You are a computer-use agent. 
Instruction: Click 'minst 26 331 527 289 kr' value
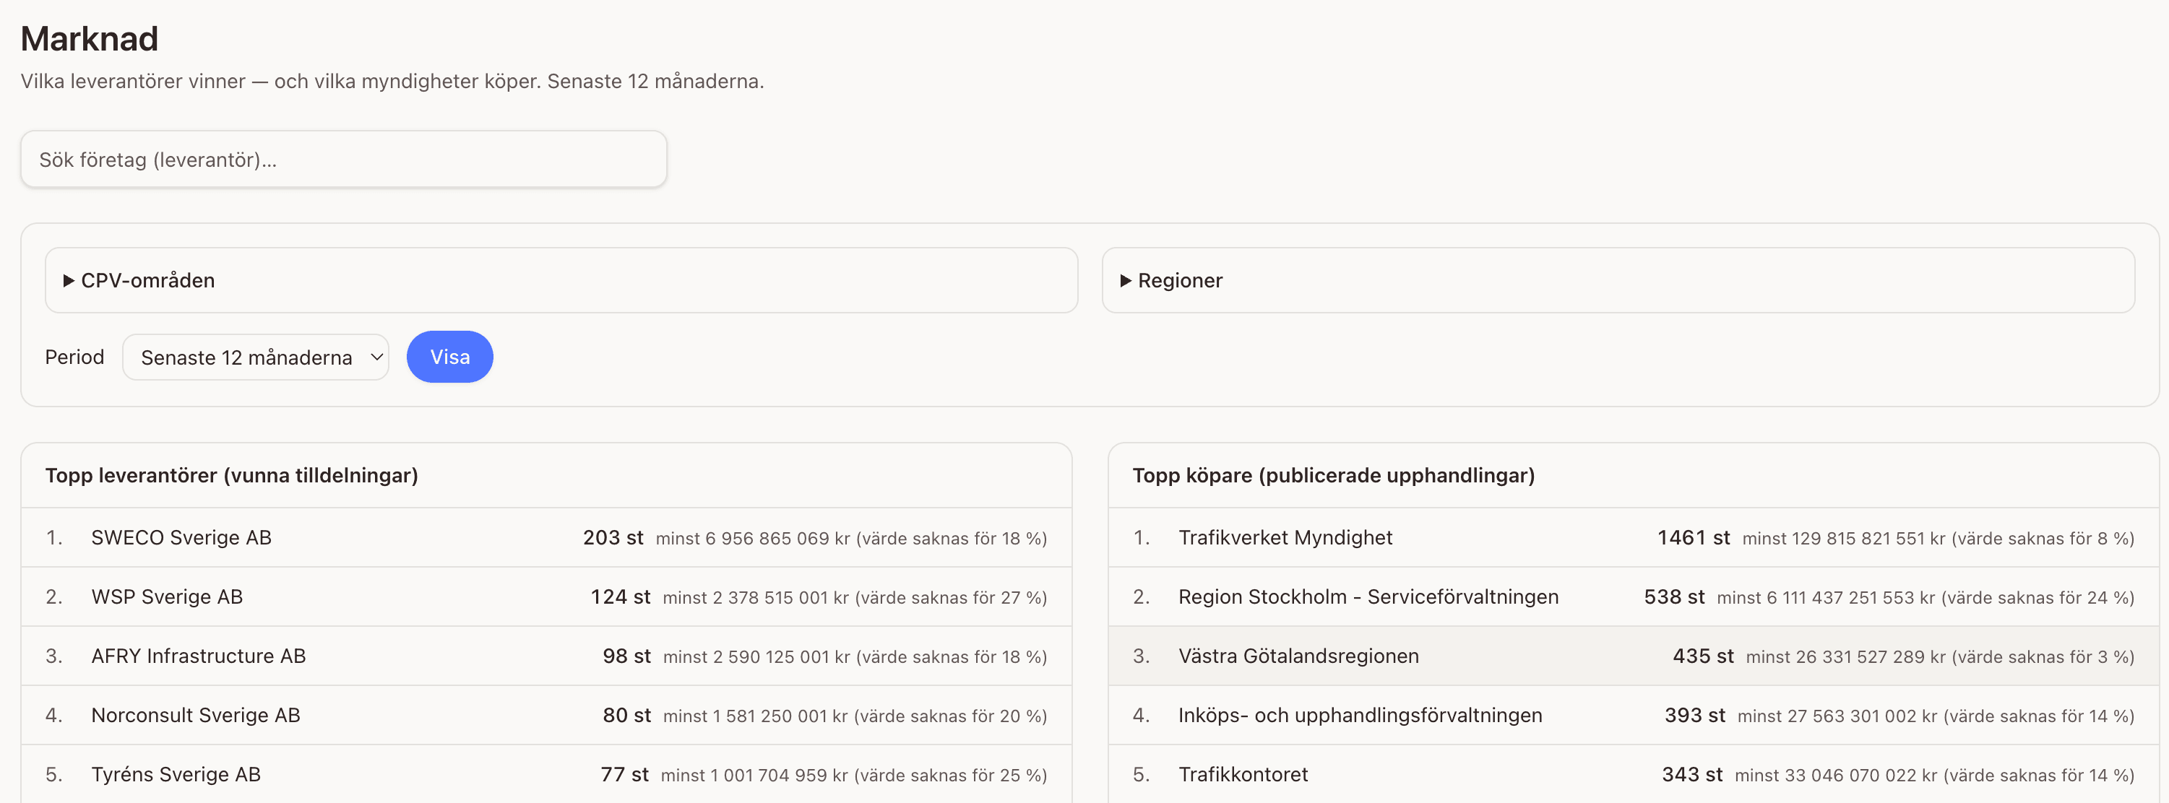(1845, 656)
